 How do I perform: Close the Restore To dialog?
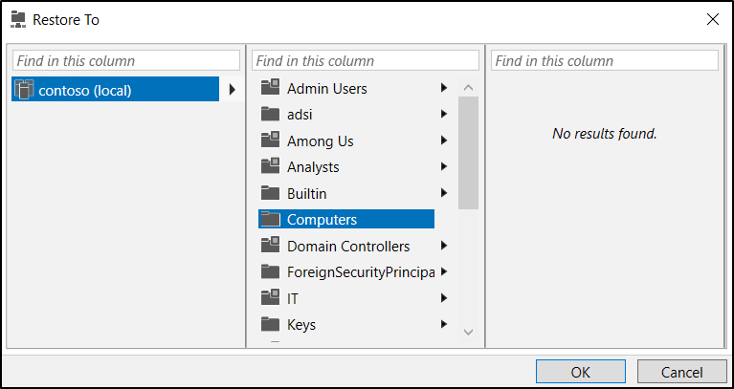click(712, 20)
